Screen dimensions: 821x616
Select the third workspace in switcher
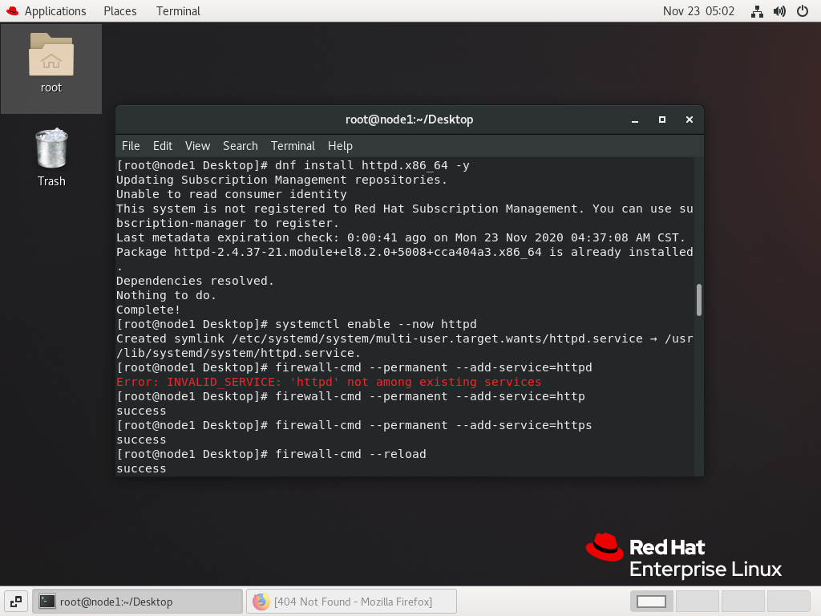pyautogui.click(x=743, y=602)
